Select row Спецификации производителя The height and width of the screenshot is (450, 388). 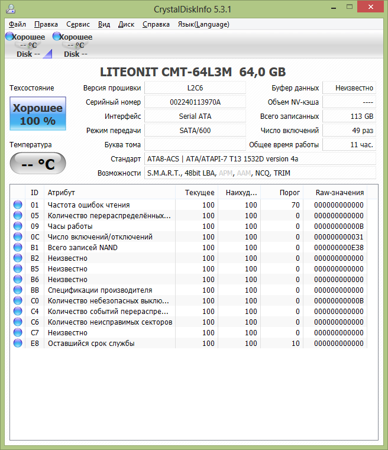tap(189, 290)
